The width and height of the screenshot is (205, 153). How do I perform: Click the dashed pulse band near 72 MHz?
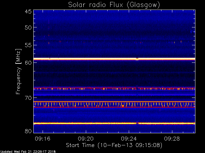114,104
